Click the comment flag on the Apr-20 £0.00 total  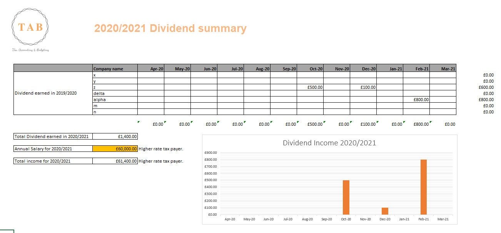165,122
